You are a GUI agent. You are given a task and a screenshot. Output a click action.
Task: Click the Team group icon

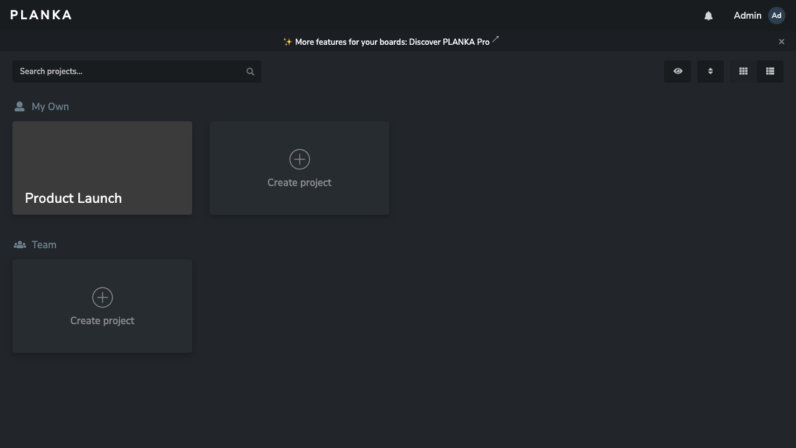(x=20, y=245)
